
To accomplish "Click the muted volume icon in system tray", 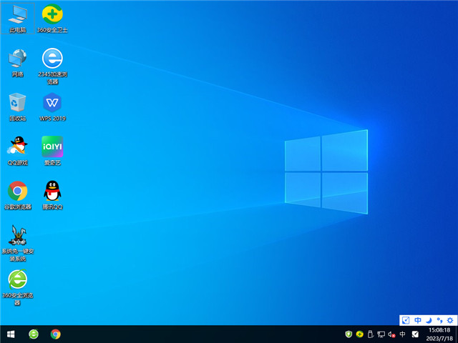I will (391, 334).
